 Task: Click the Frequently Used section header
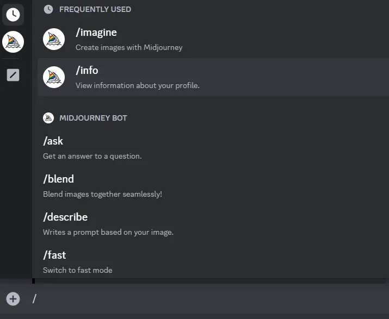tap(95, 9)
